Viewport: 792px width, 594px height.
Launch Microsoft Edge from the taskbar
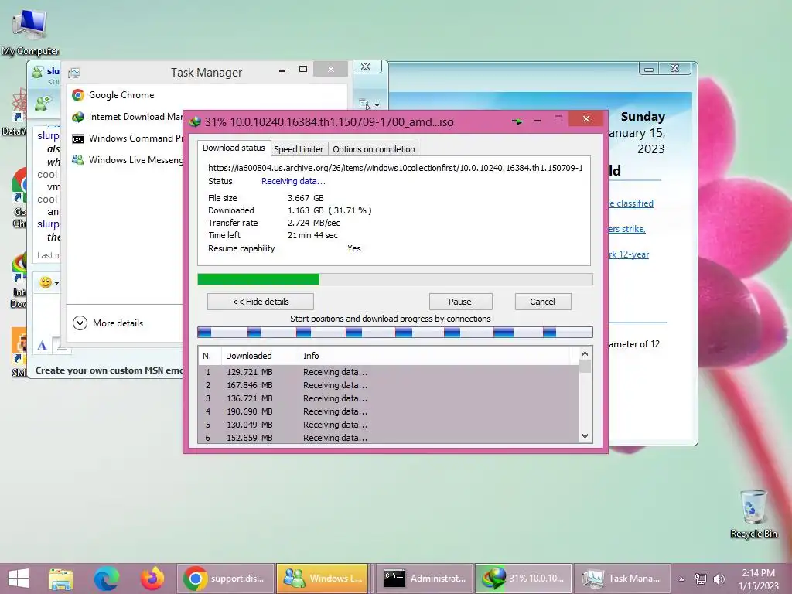click(107, 579)
